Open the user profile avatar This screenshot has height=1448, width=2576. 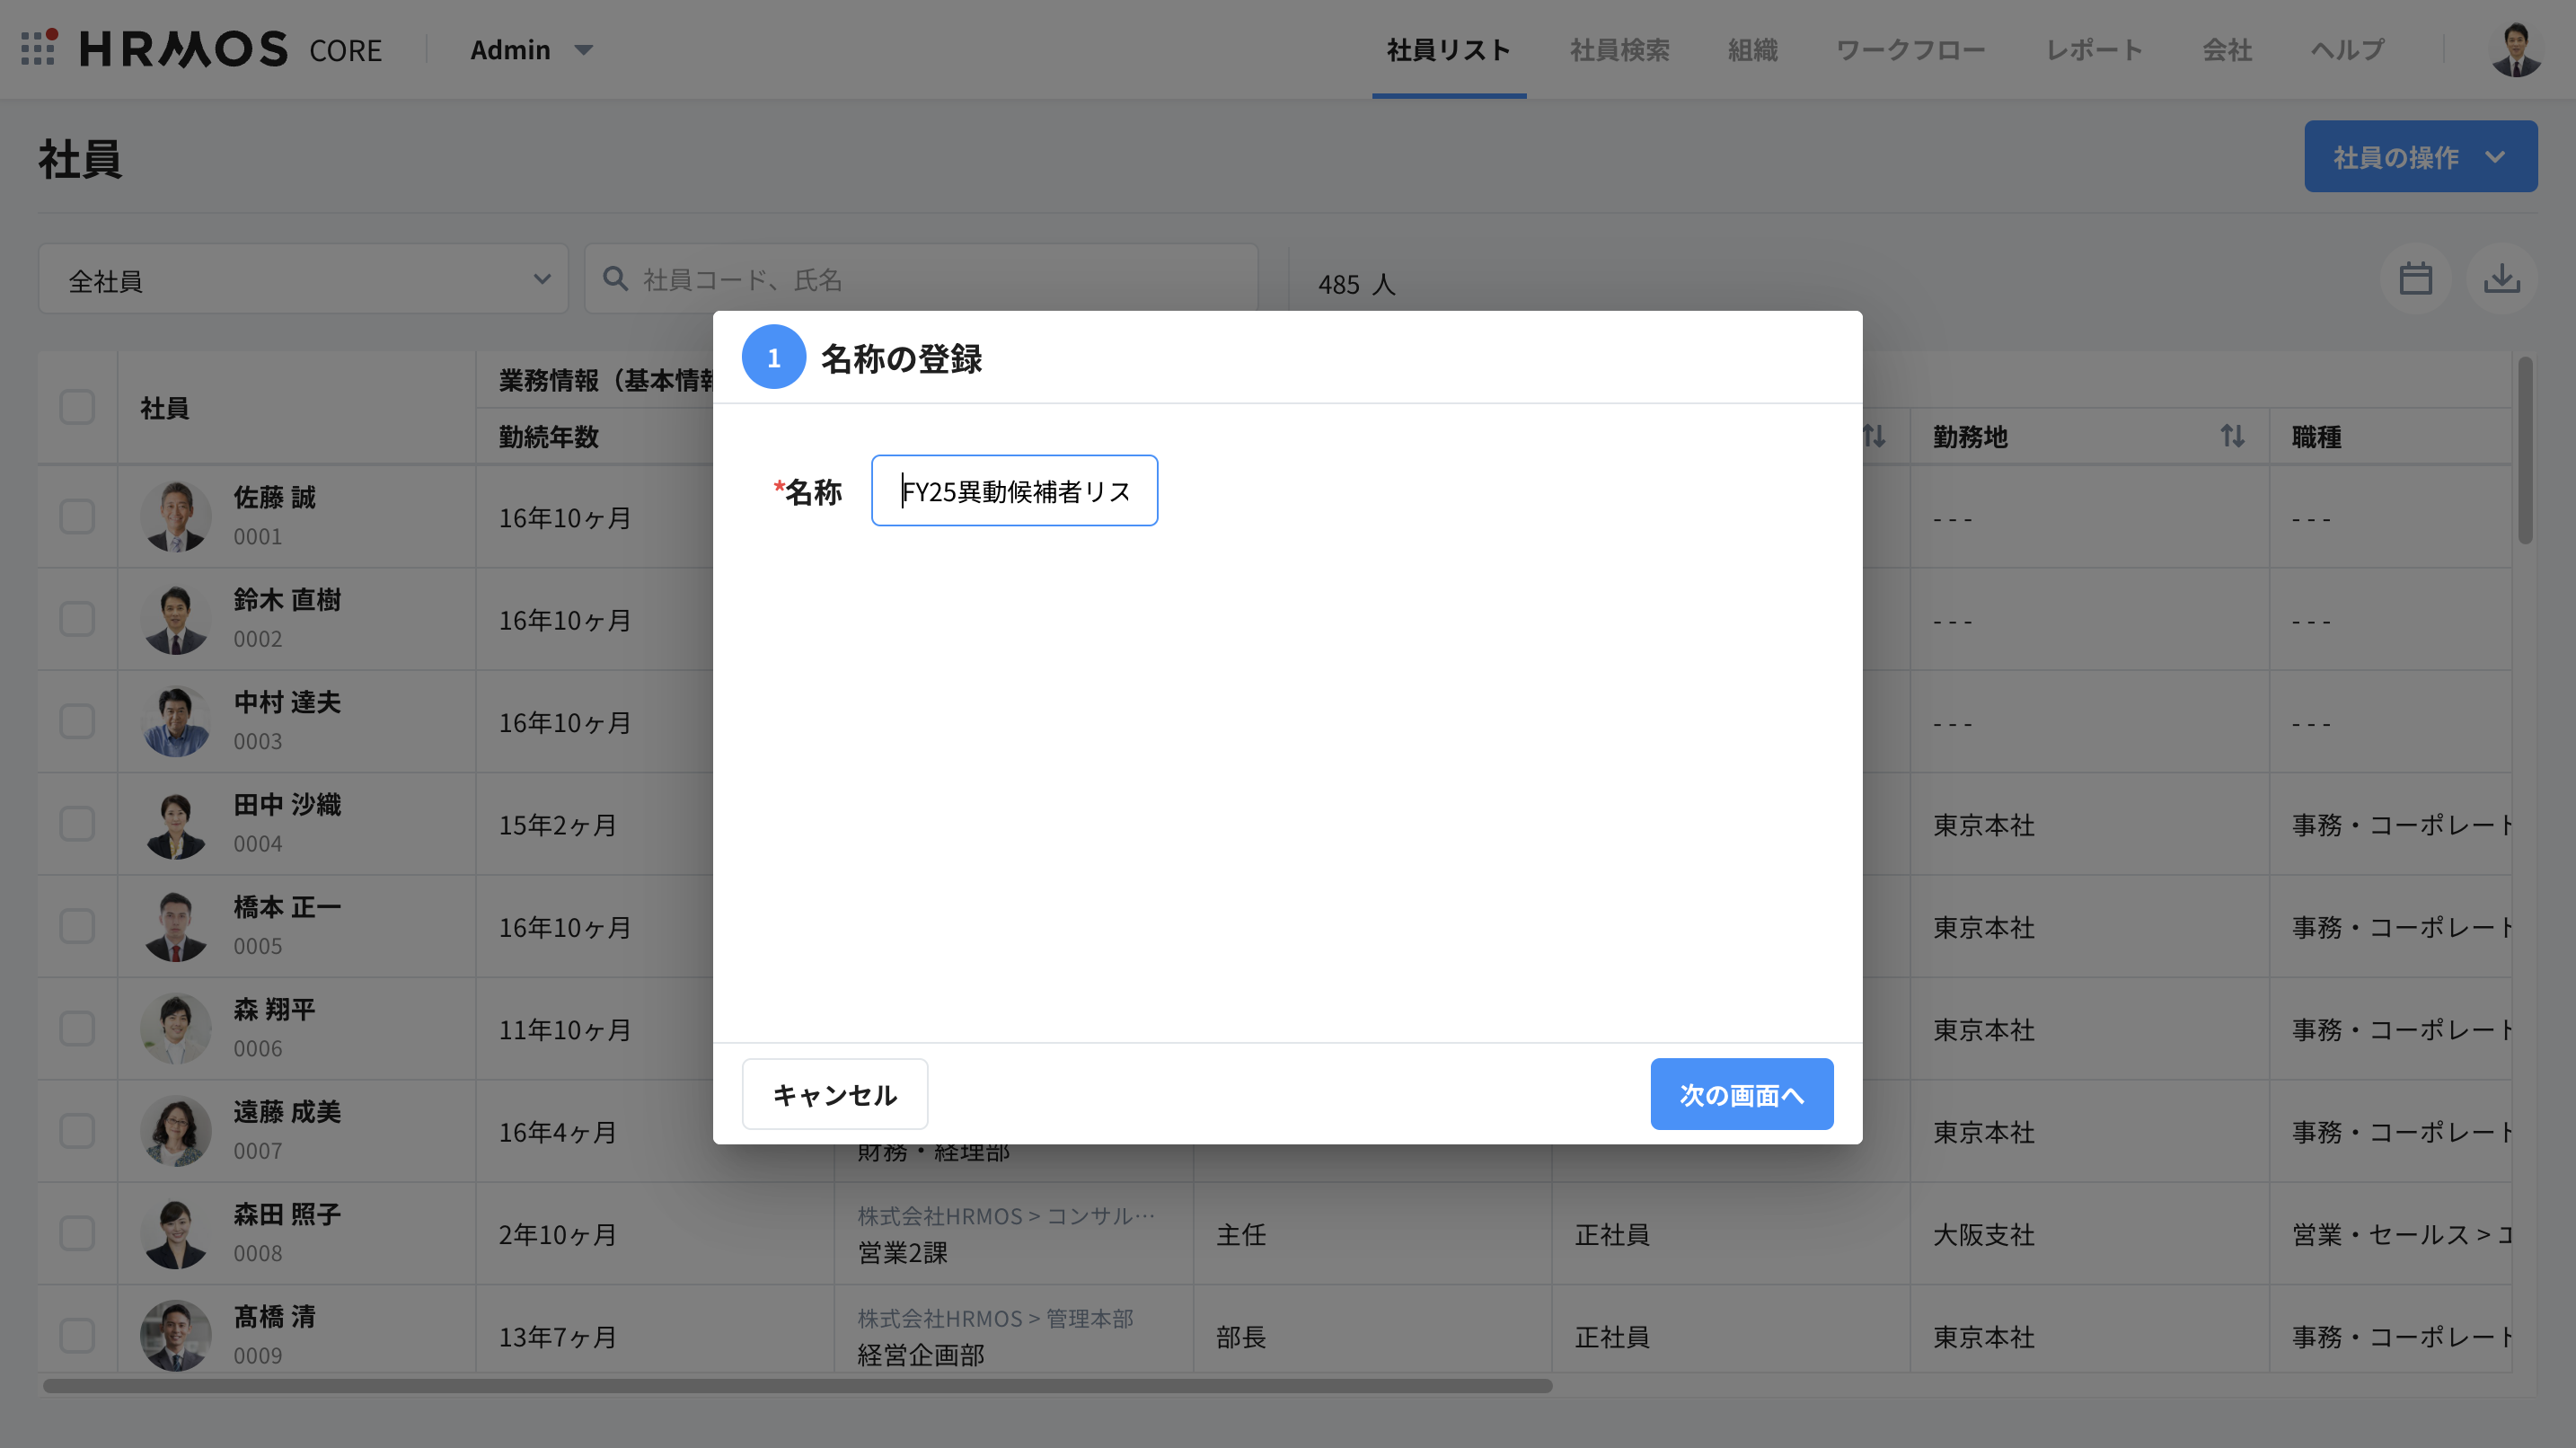pyautogui.click(x=2516, y=49)
